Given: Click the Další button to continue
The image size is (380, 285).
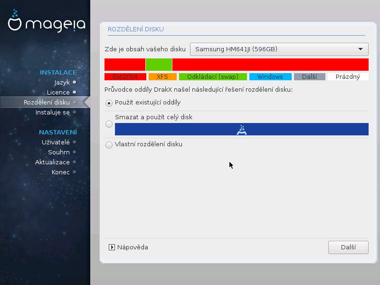Looking at the screenshot, I should (x=348, y=247).
